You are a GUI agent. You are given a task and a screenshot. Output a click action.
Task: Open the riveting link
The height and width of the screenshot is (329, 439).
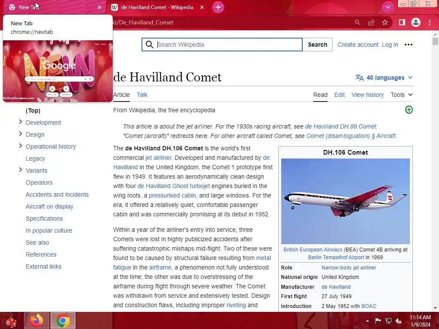(x=236, y=305)
